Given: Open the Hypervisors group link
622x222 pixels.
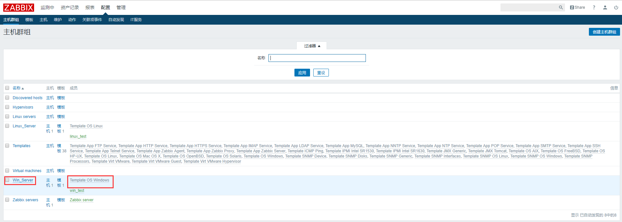Looking at the screenshot, I should (23, 107).
